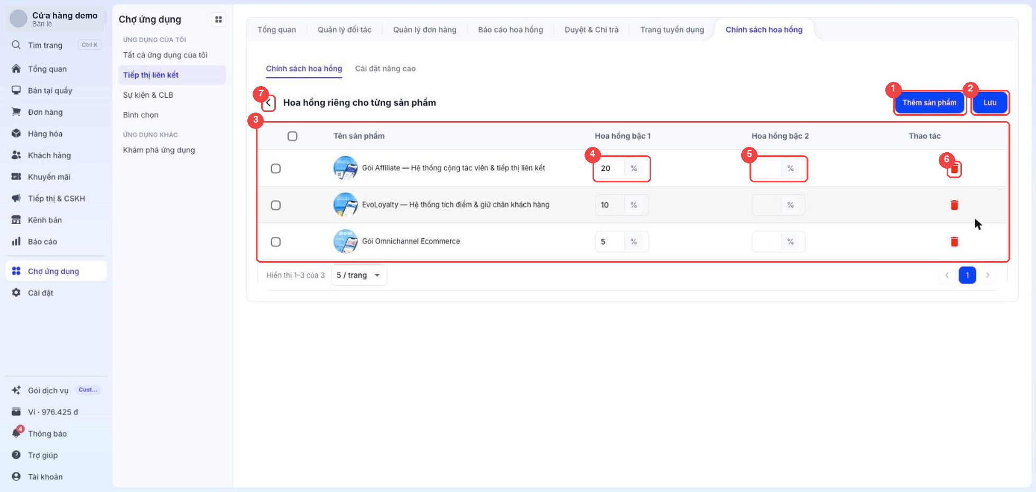1036x492 pixels.
Task: Open the 5 / trang page size dropdown
Action: tap(359, 275)
